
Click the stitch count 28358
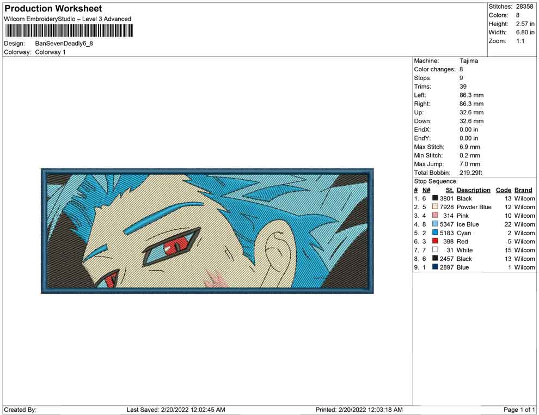pos(524,7)
